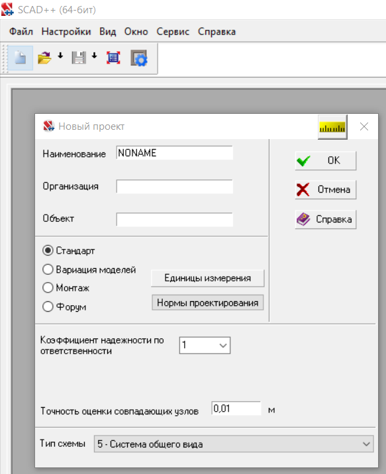Open the Сервис menu

coord(173,31)
